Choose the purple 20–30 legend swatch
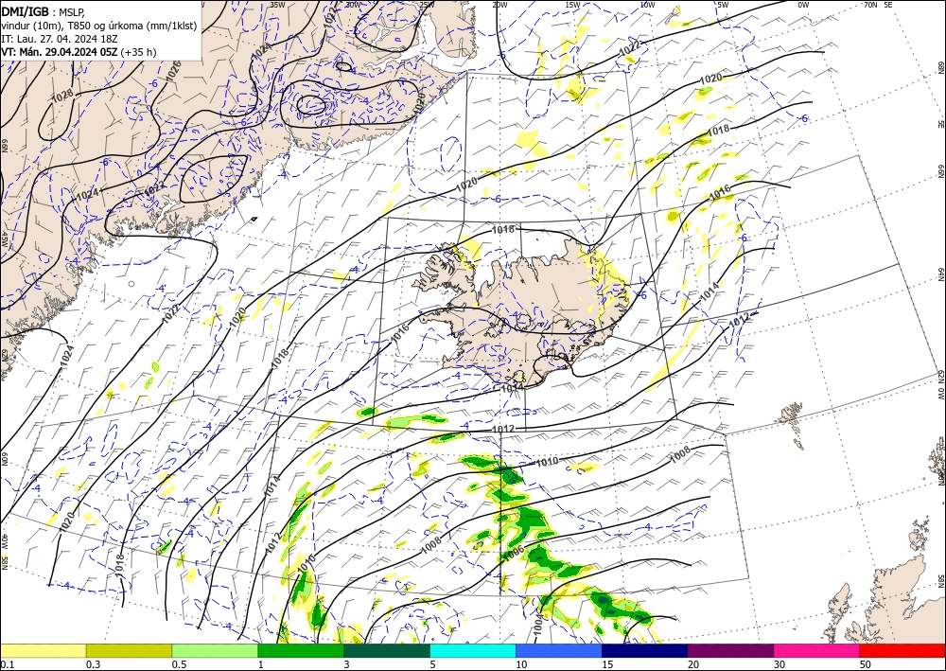Screen dimensions: 946x671 tap(730, 650)
